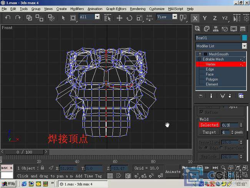
Task: Click the Weld Target button
Action: pos(209,132)
